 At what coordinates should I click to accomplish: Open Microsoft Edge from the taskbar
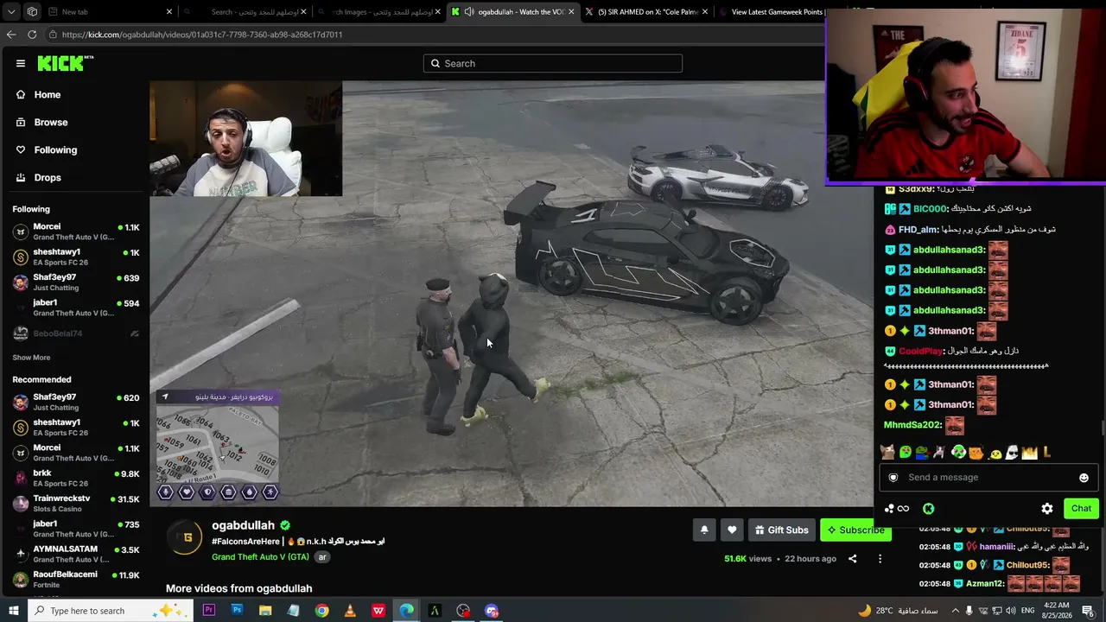(x=406, y=611)
